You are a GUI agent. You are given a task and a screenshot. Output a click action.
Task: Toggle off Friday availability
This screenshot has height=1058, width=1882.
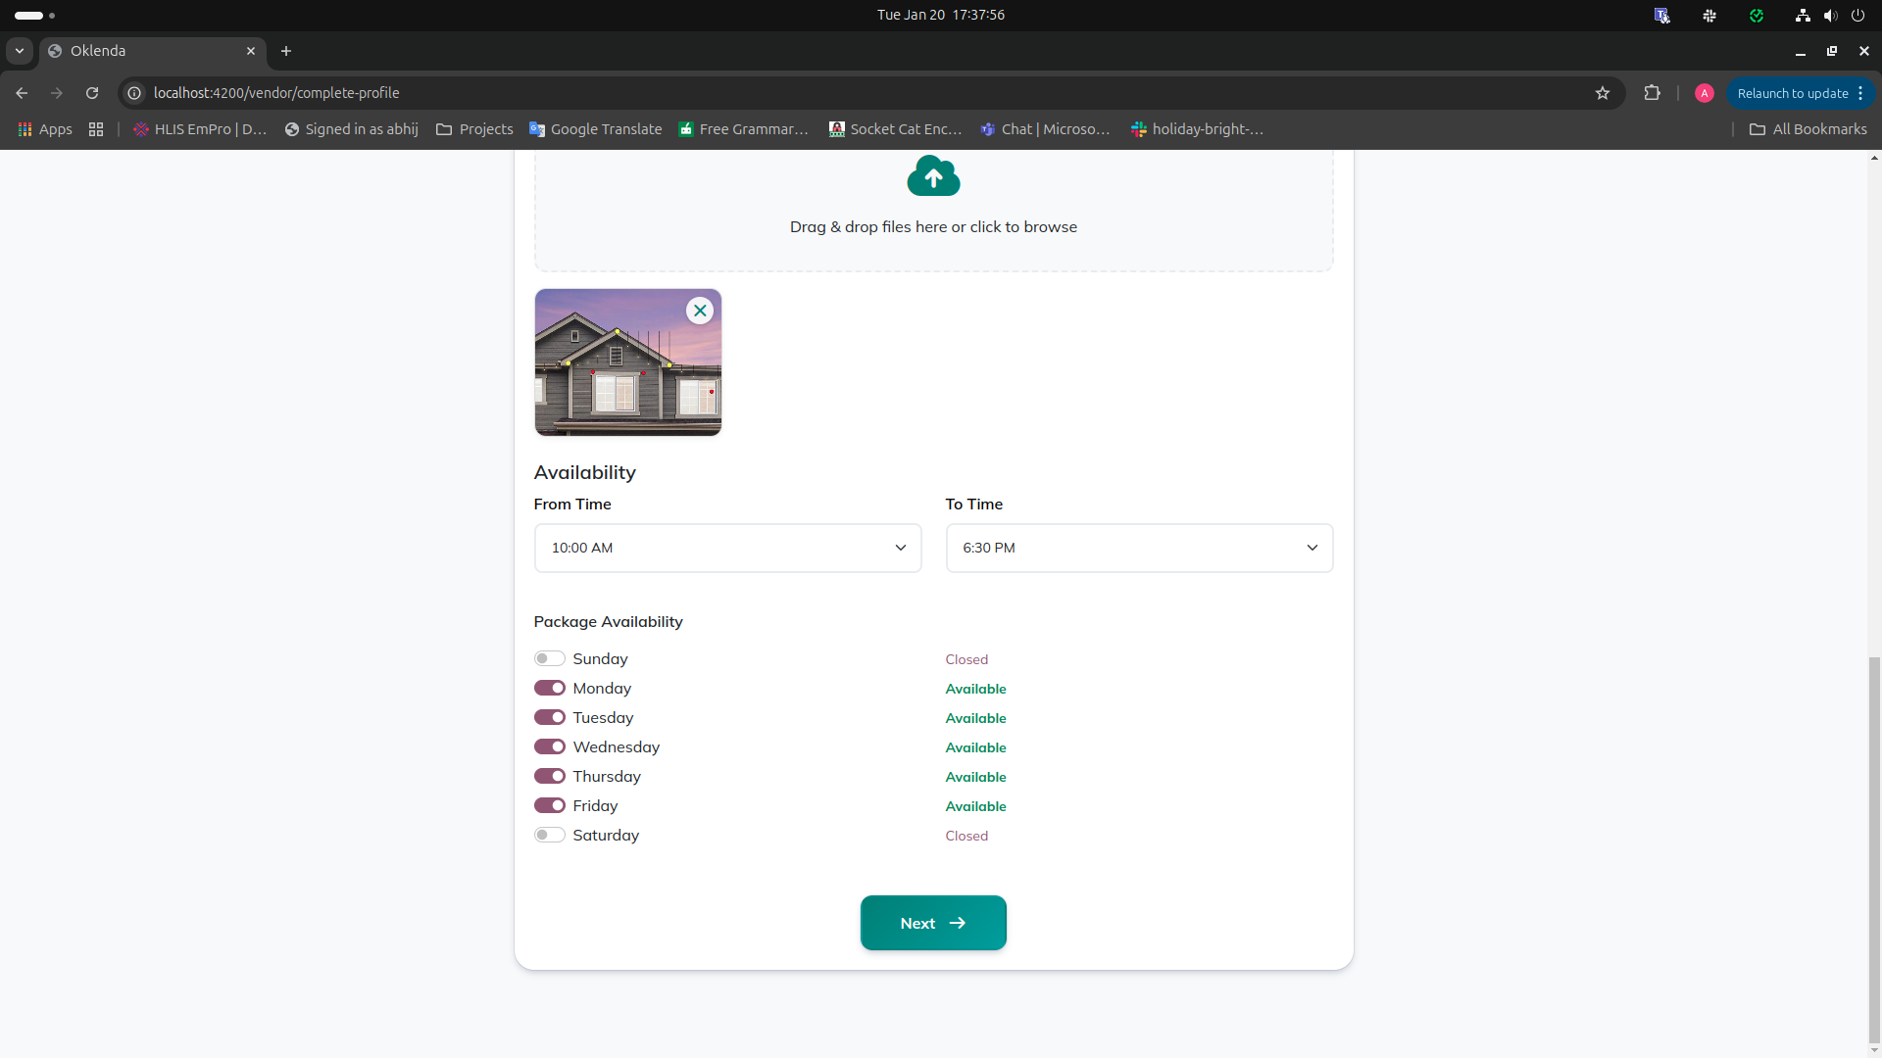pos(549,805)
